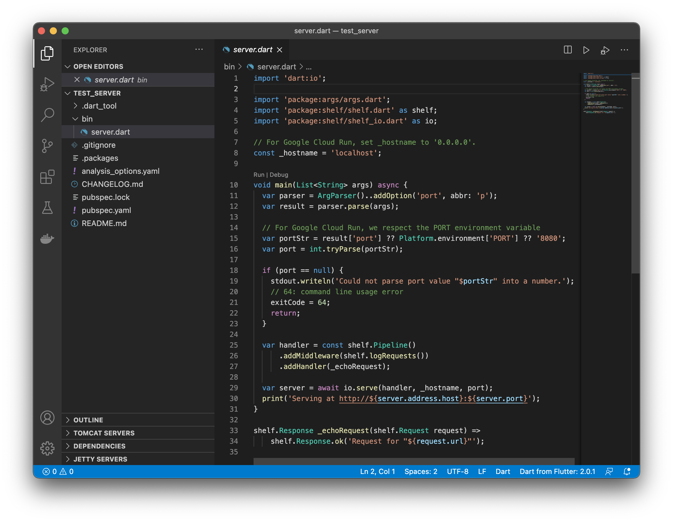Open the Explorer view in activity bar
Image resolution: width=673 pixels, height=522 pixels.
pos(47,53)
